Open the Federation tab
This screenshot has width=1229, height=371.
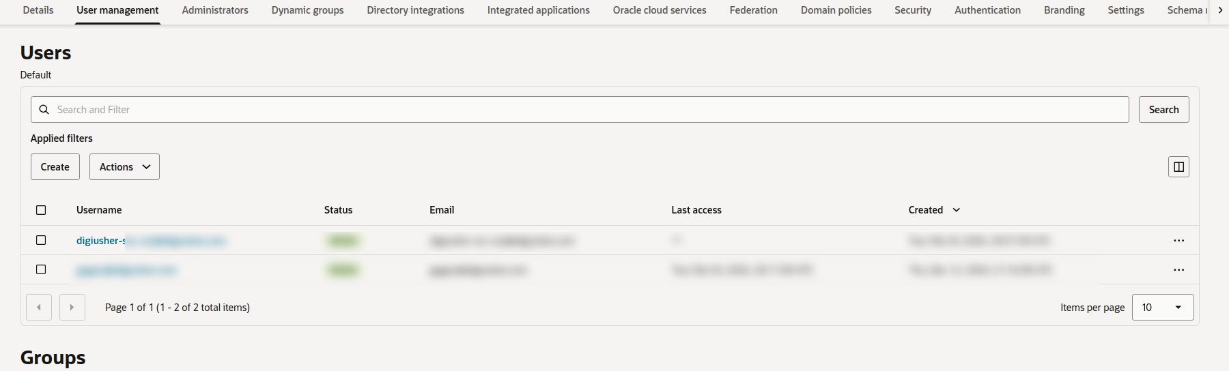(x=753, y=10)
